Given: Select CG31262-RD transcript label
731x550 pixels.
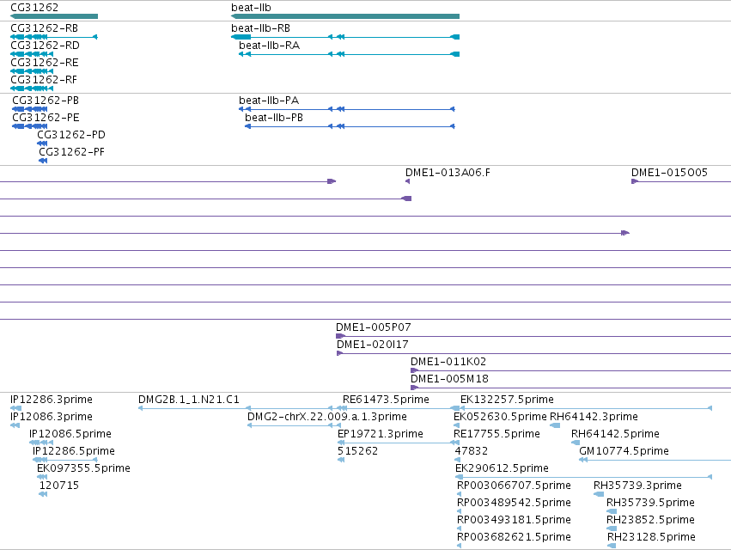Looking at the screenshot, I should pyautogui.click(x=45, y=46).
